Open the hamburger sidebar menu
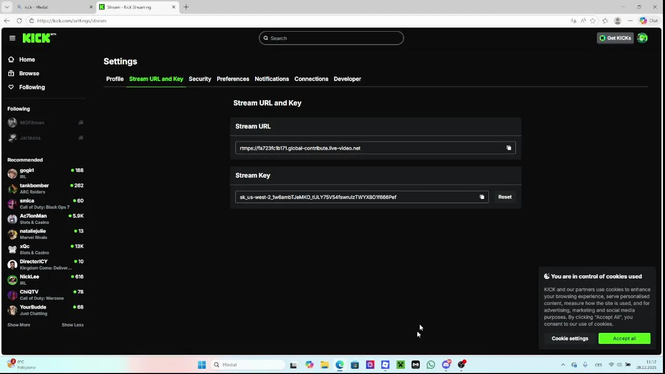This screenshot has height=374, width=665. [x=12, y=38]
